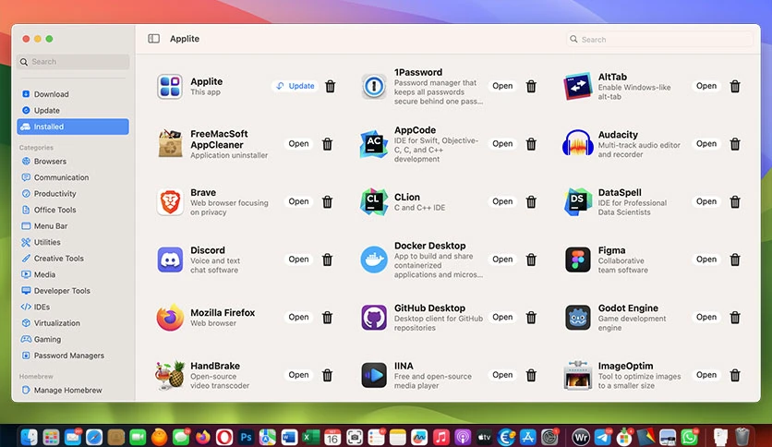Open the Password Managers category
Viewport: 772px width, 447px height.
[x=73, y=356]
